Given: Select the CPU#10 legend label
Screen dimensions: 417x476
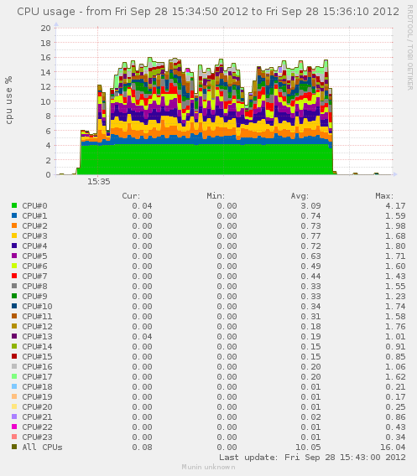Looking at the screenshot, I should click(37, 307).
